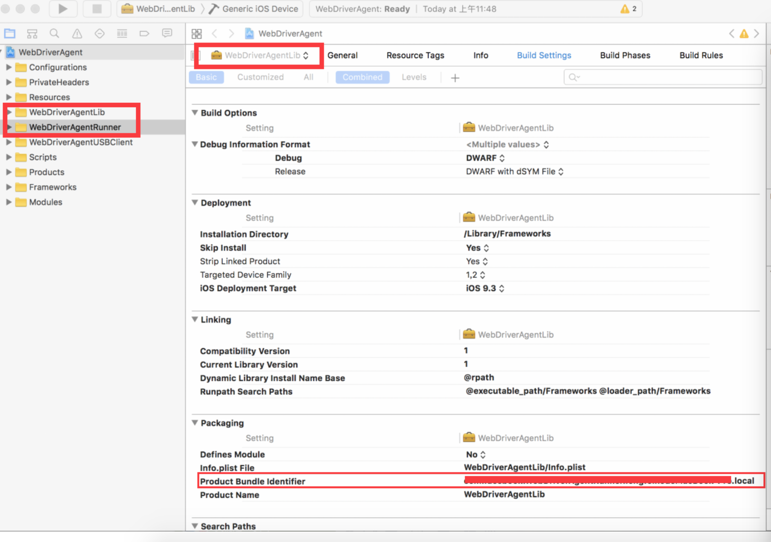Open the Issue navigator warning icon
This screenshot has height=542, width=771.
(x=77, y=33)
